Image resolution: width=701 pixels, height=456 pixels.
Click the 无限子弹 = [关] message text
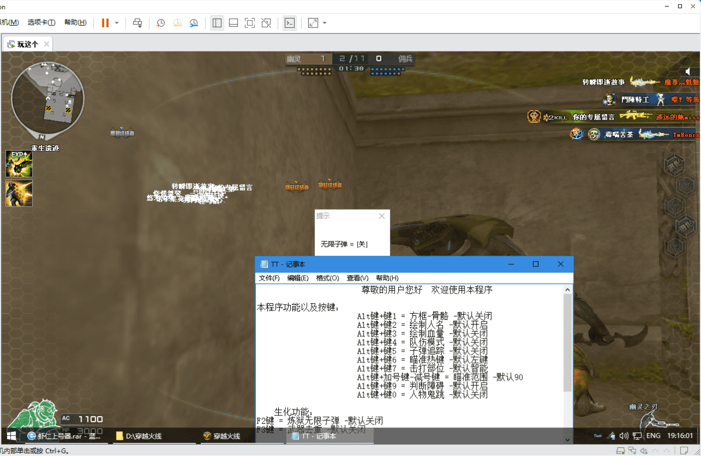tap(344, 244)
